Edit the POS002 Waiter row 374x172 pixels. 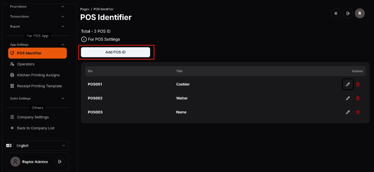(x=348, y=98)
